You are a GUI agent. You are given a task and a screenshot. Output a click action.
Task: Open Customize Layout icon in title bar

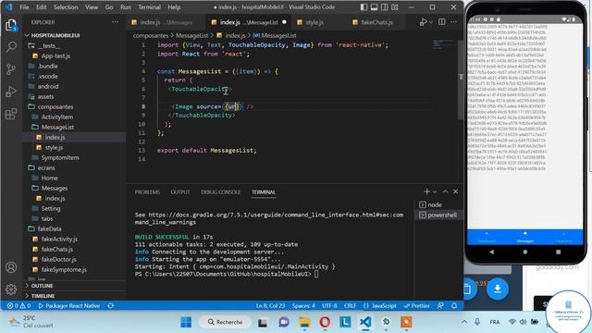395,7
